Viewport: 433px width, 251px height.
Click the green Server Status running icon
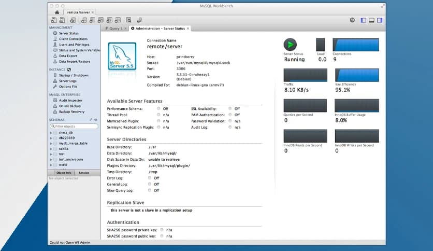290,45
